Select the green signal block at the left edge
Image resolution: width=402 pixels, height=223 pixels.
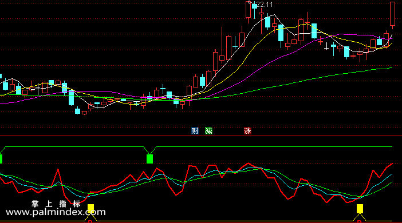1,159
